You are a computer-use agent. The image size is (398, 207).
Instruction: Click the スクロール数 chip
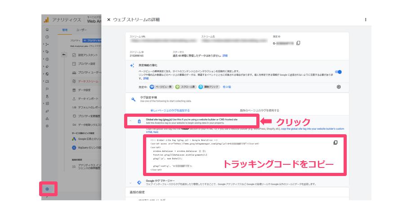[x=186, y=87]
